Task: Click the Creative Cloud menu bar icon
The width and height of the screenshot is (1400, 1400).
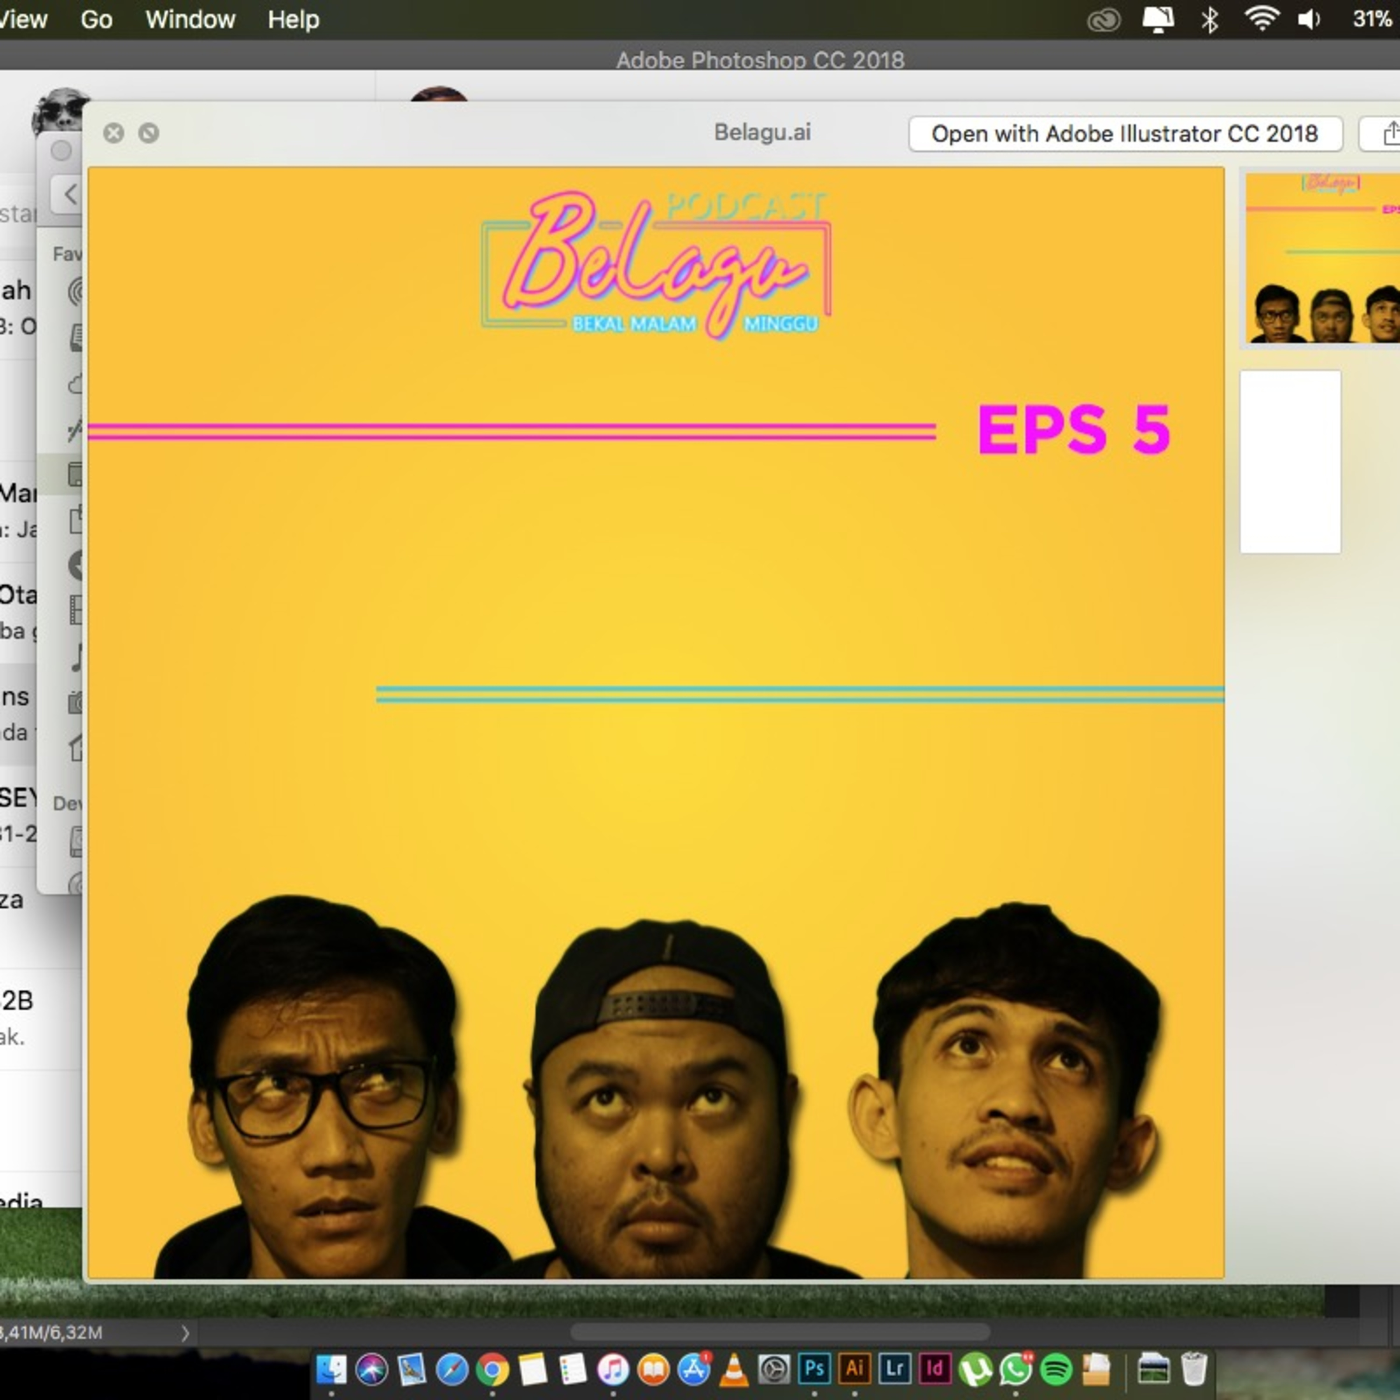Action: click(1104, 20)
